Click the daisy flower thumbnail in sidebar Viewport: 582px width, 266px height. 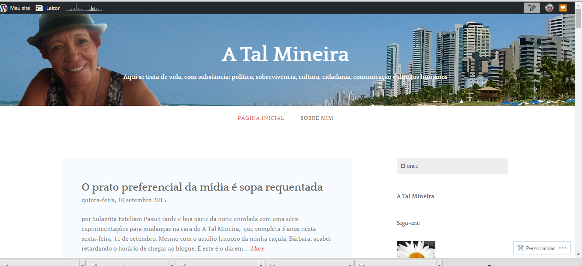point(416,250)
